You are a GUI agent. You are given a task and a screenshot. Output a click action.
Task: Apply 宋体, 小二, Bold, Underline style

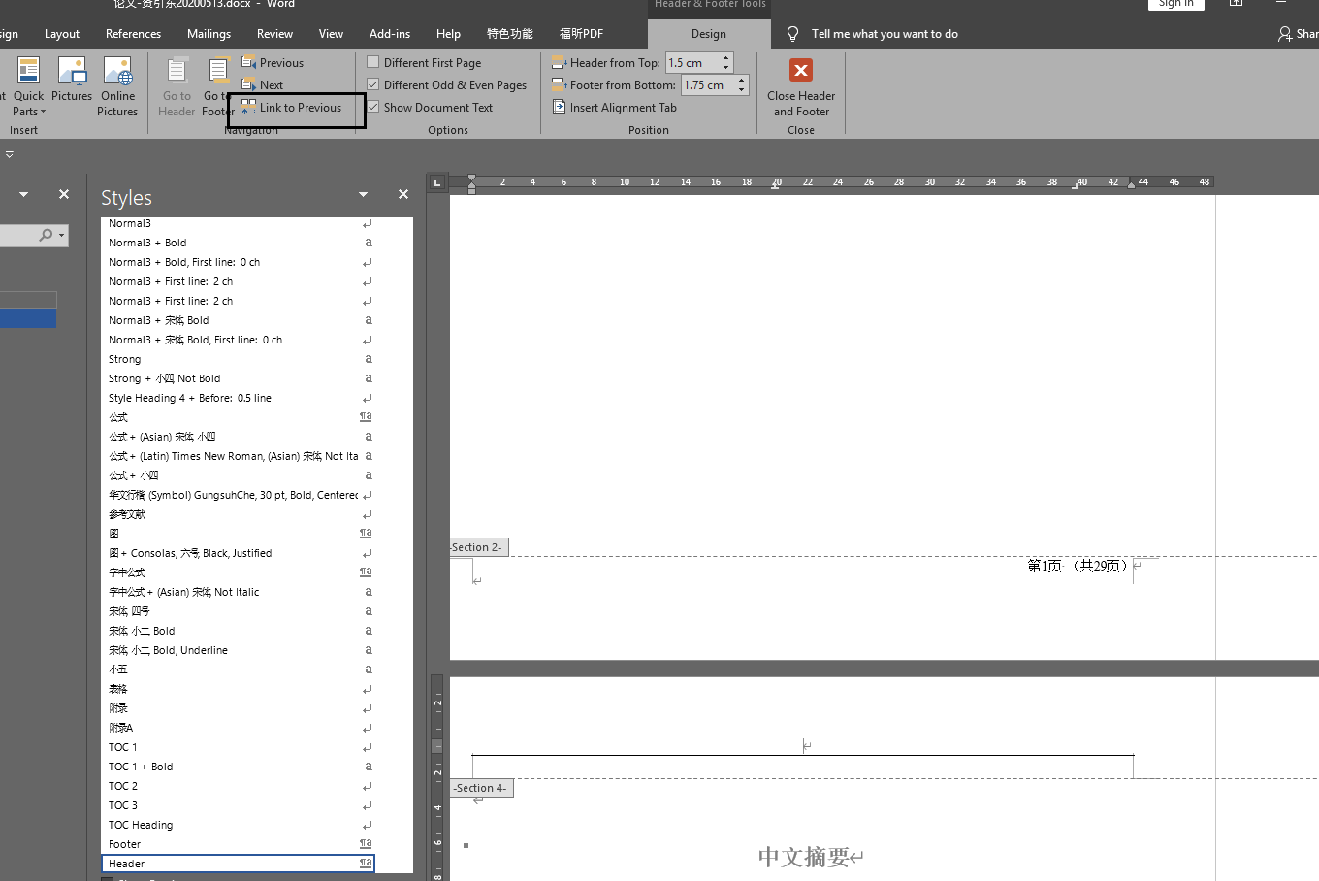tap(238, 650)
